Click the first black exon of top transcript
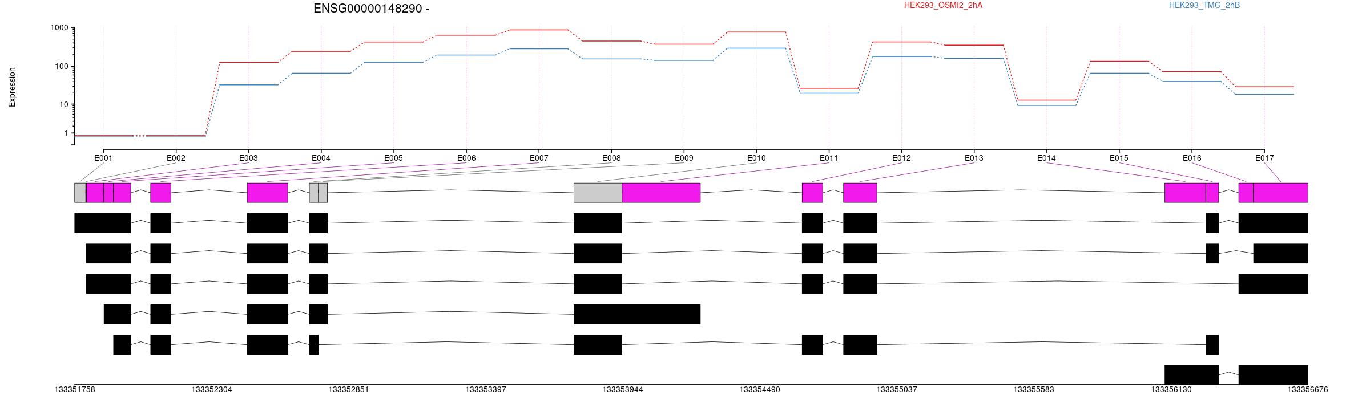The width and height of the screenshot is (1370, 399). pyautogui.click(x=103, y=223)
